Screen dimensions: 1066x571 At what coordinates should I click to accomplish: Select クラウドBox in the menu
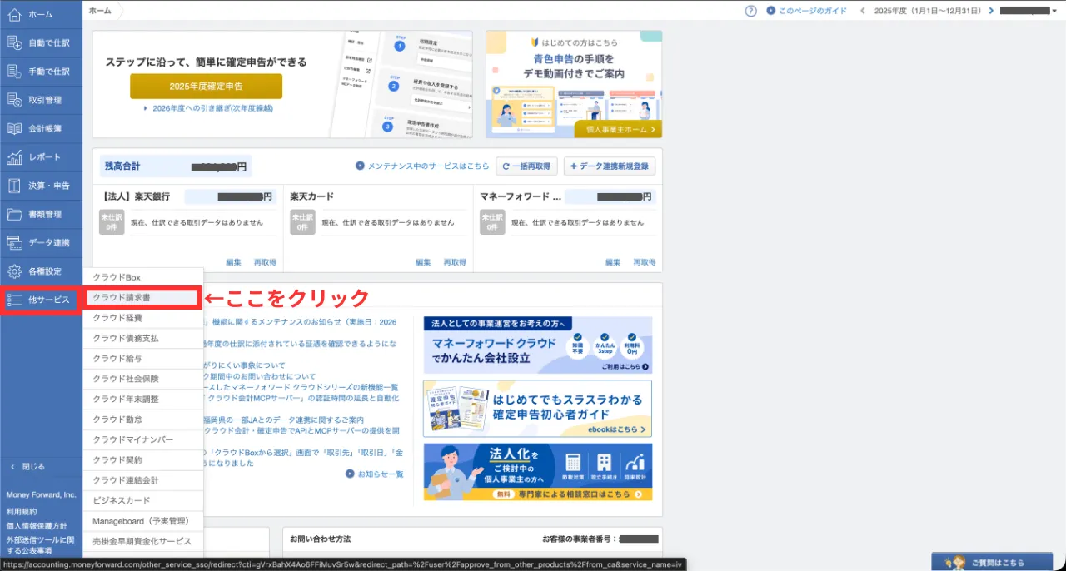click(143, 277)
